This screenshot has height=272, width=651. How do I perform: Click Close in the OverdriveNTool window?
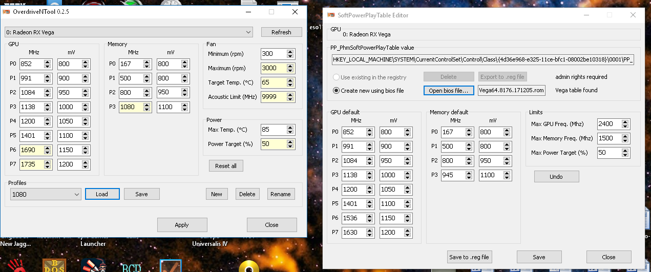271,225
